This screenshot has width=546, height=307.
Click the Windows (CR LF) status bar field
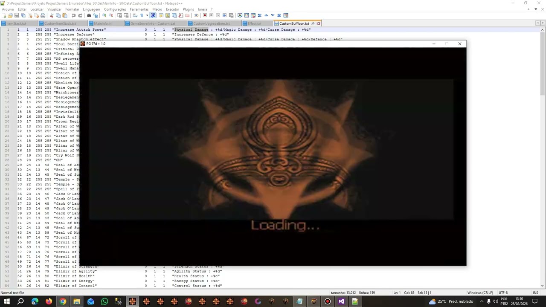pyautogui.click(x=480, y=293)
